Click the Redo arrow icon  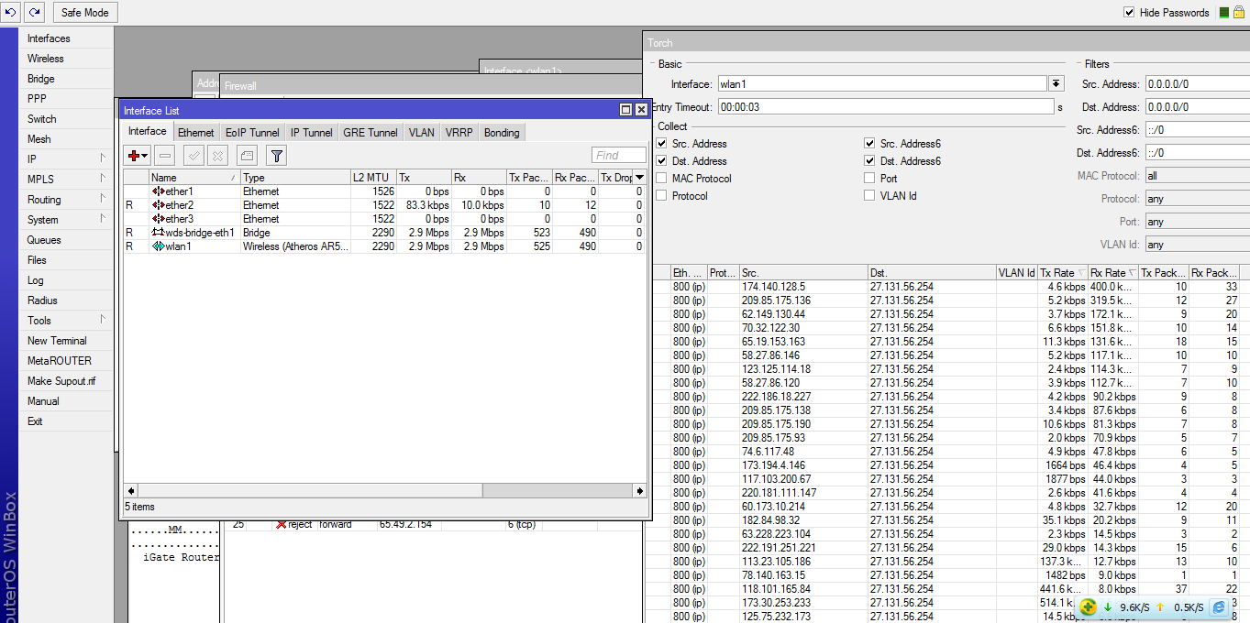click(35, 13)
